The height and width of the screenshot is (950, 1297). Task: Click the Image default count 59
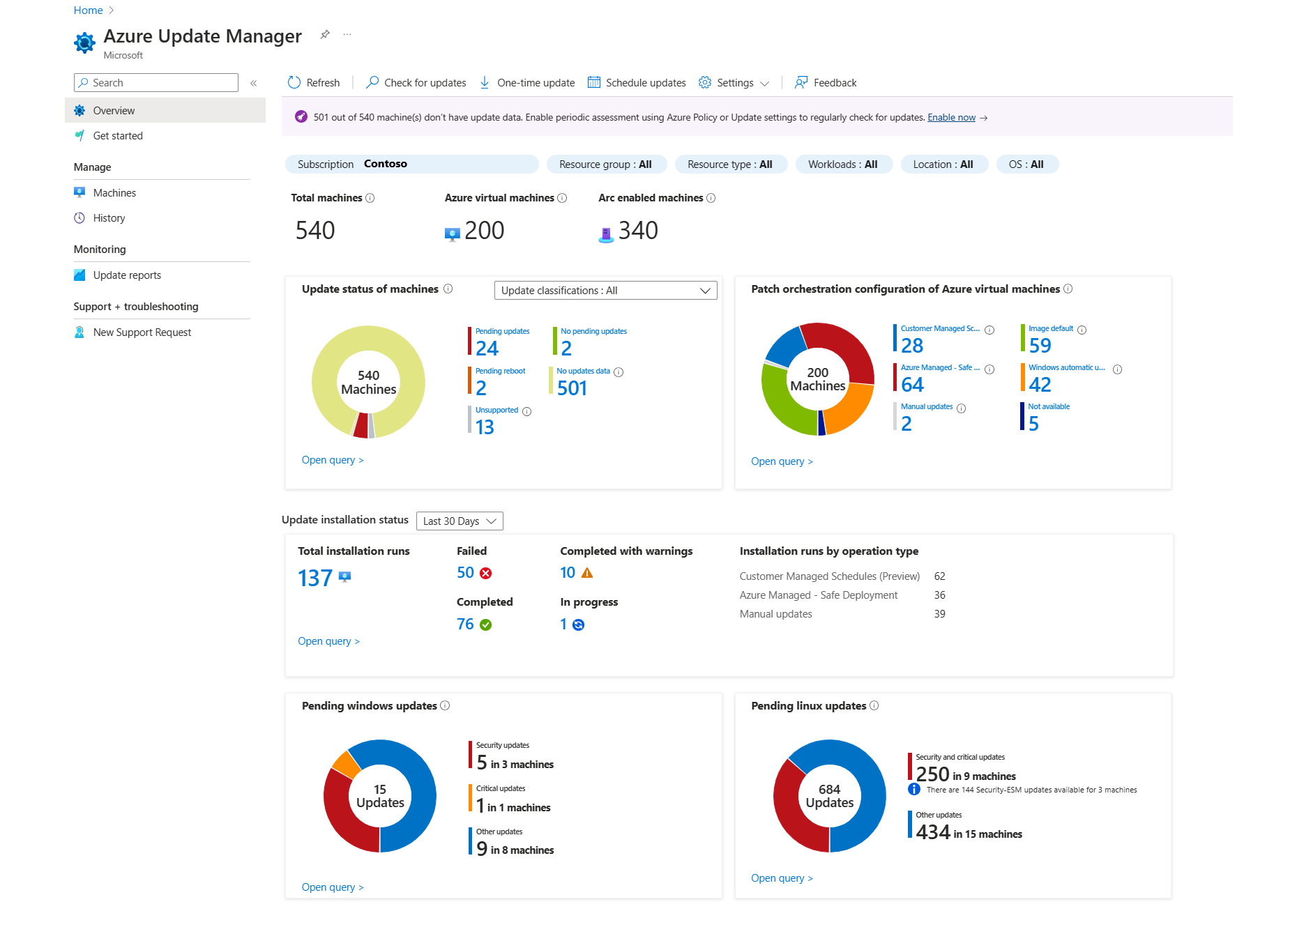1040,345
